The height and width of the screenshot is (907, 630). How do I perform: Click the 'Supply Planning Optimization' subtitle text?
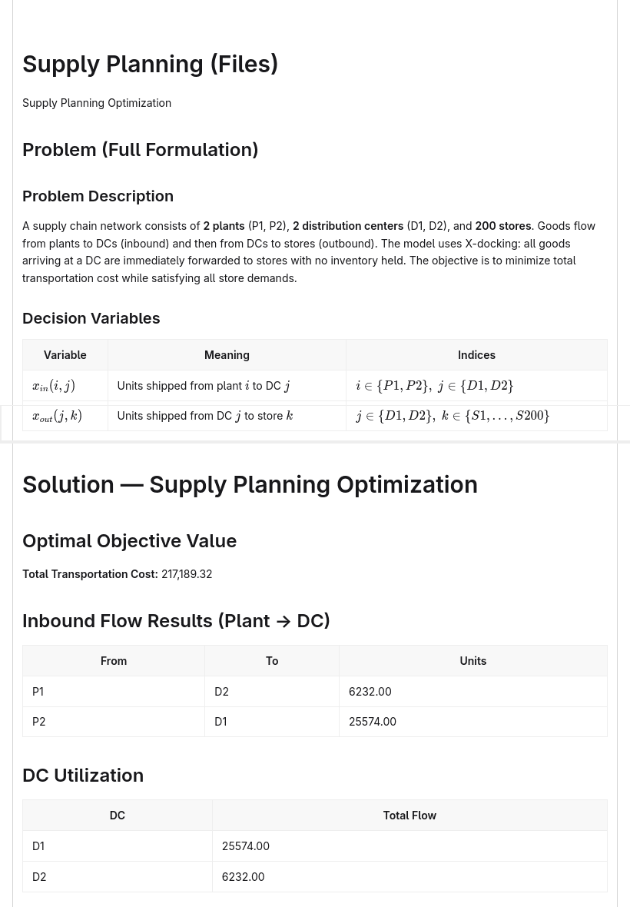[97, 103]
